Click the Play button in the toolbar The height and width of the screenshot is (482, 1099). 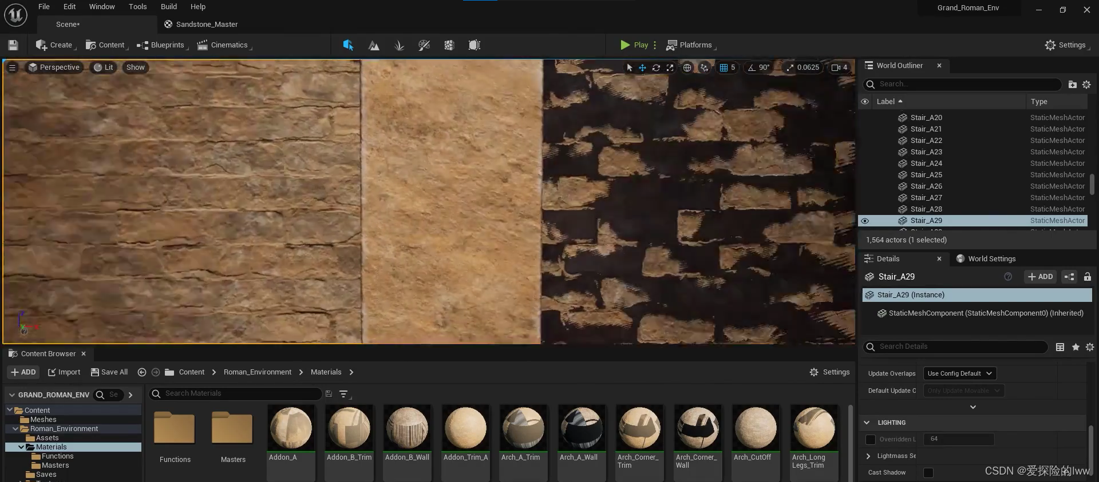[634, 45]
